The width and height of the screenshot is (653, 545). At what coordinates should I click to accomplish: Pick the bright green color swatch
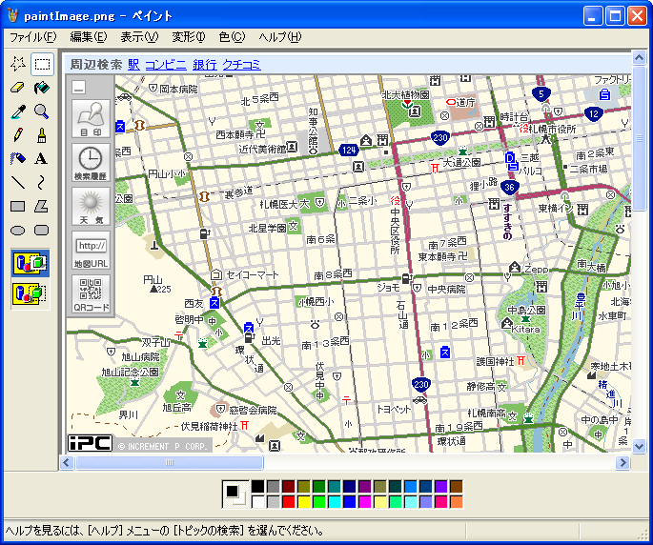[x=319, y=502]
